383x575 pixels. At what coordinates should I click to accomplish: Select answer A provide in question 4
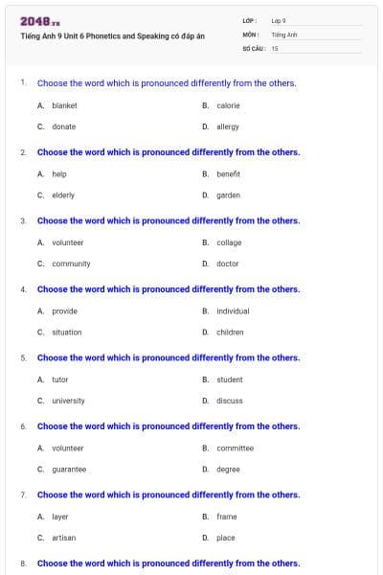(57, 311)
